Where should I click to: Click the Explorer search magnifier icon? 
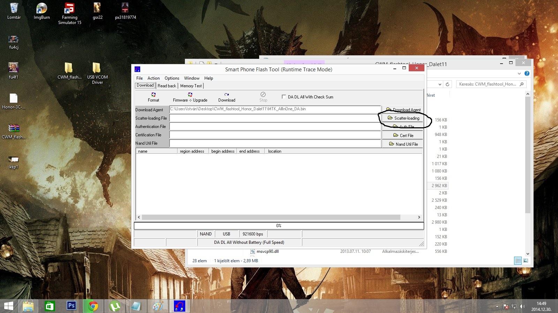point(522,84)
